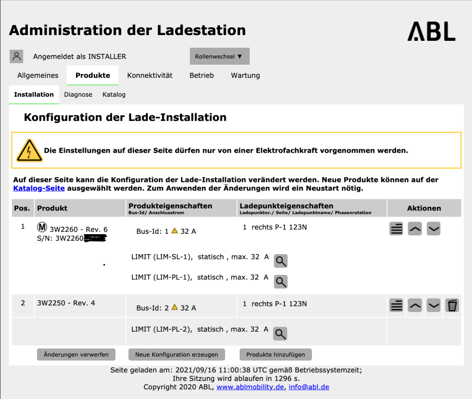Screen dimensions: 472x399
Task: Click the Bus-Id: 2 text
Action: click(x=152, y=308)
